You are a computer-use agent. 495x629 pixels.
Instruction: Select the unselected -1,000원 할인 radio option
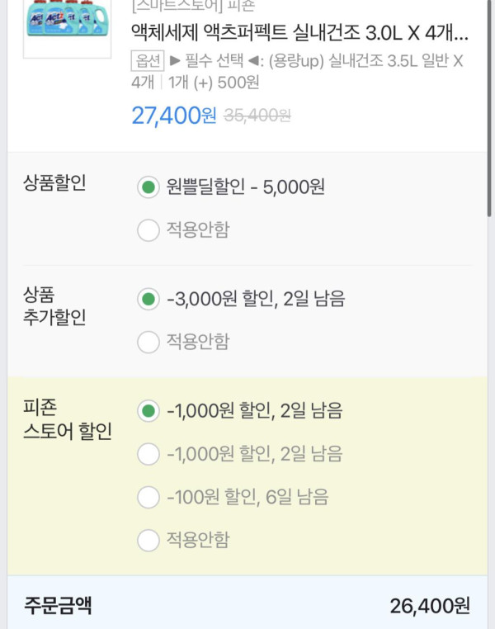(148, 453)
